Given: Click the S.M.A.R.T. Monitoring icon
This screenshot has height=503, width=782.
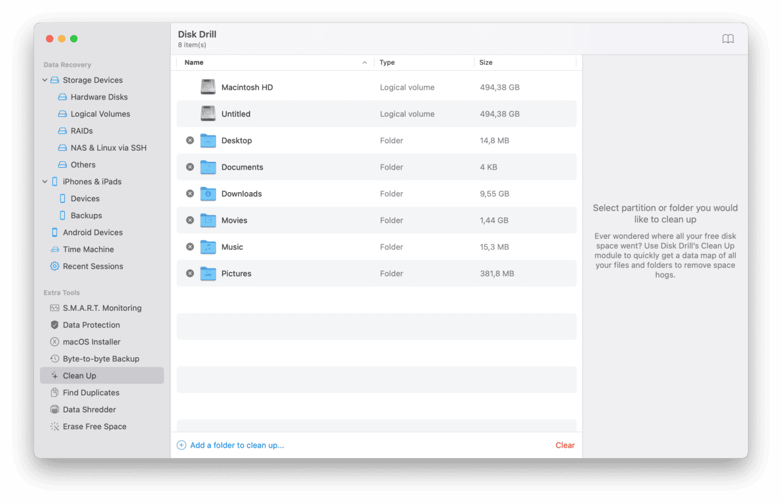Looking at the screenshot, I should pyautogui.click(x=55, y=308).
